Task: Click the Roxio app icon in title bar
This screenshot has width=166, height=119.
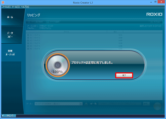Action: coord(3,2)
